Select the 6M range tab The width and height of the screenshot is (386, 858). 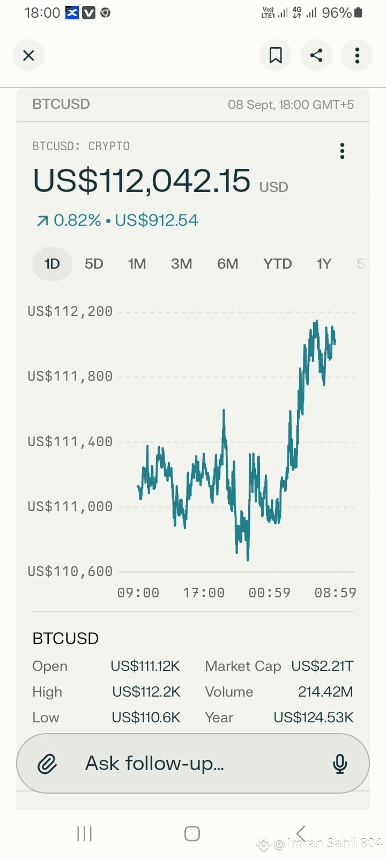coord(227,264)
